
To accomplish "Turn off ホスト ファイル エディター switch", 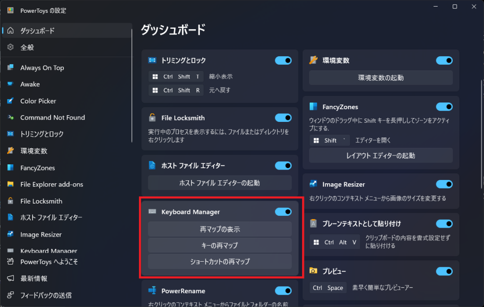I will 284,166.
